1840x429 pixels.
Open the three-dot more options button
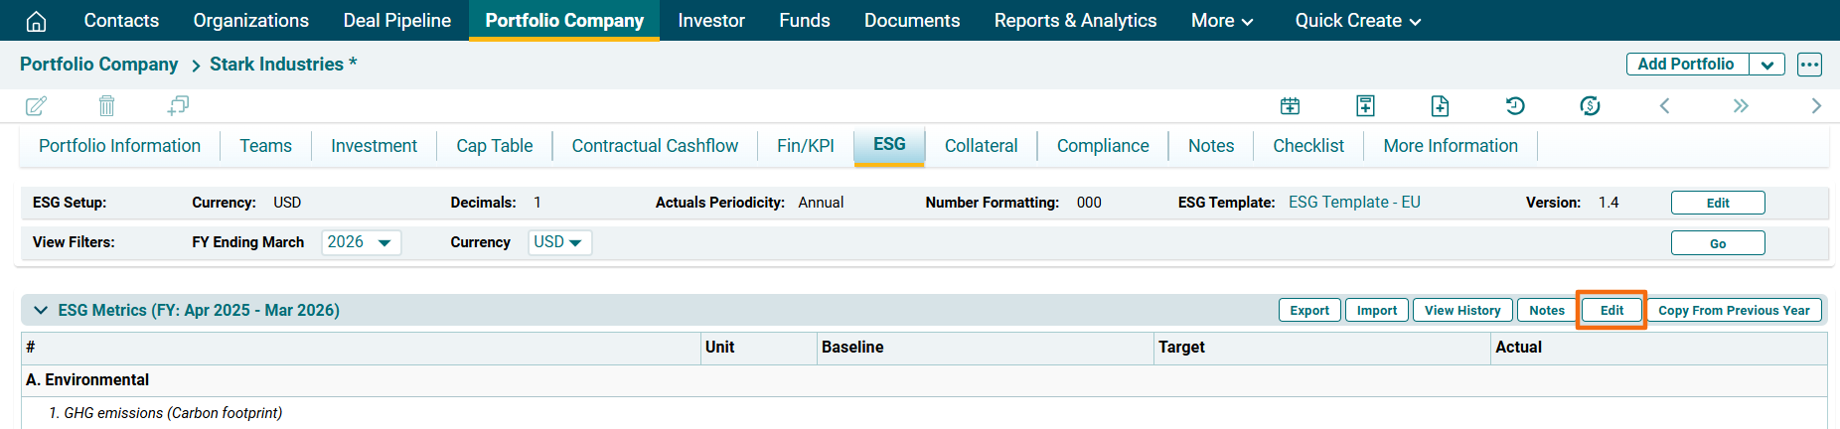coord(1809,65)
